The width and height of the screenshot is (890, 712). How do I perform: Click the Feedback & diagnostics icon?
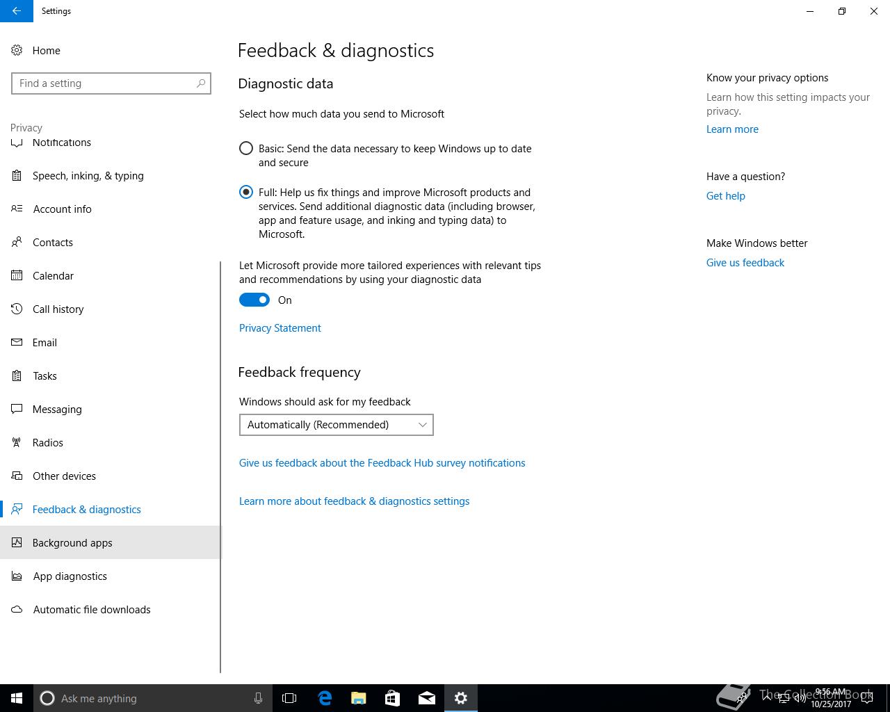[x=17, y=510]
